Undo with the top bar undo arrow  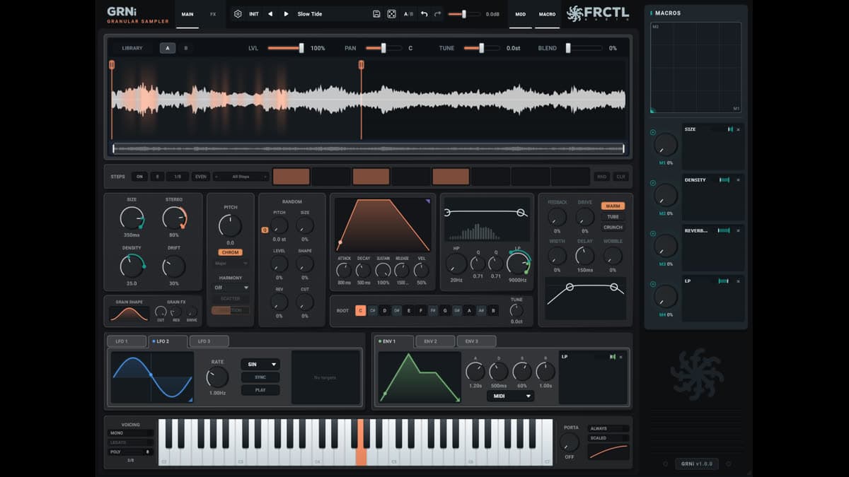pyautogui.click(x=424, y=14)
